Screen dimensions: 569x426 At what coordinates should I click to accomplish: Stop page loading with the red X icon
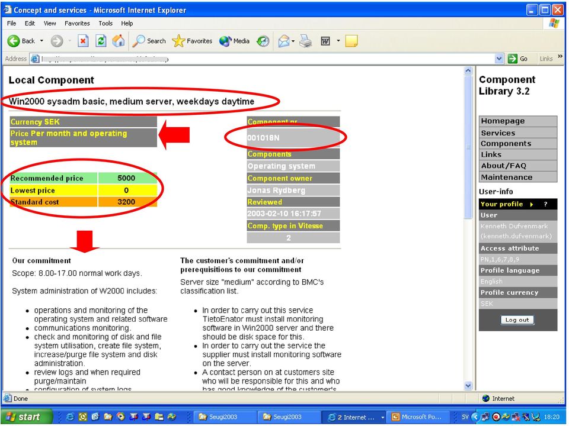[83, 41]
